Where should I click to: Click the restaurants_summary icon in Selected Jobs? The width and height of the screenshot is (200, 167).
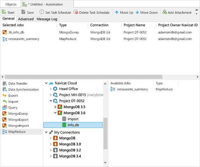coord(5,39)
